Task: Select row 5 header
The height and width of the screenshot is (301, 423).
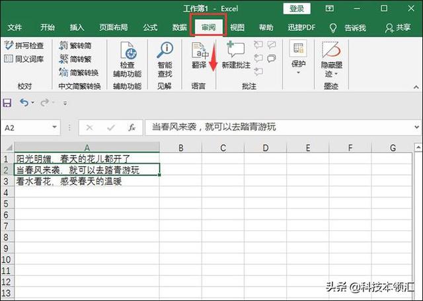Action: pyautogui.click(x=7, y=203)
